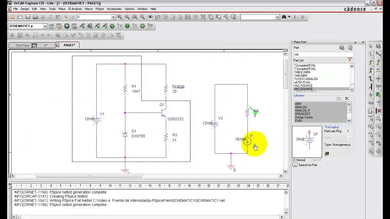The height and width of the screenshot is (219, 390).
Task: Select the Power dissipation marker tool
Action: point(142,26)
